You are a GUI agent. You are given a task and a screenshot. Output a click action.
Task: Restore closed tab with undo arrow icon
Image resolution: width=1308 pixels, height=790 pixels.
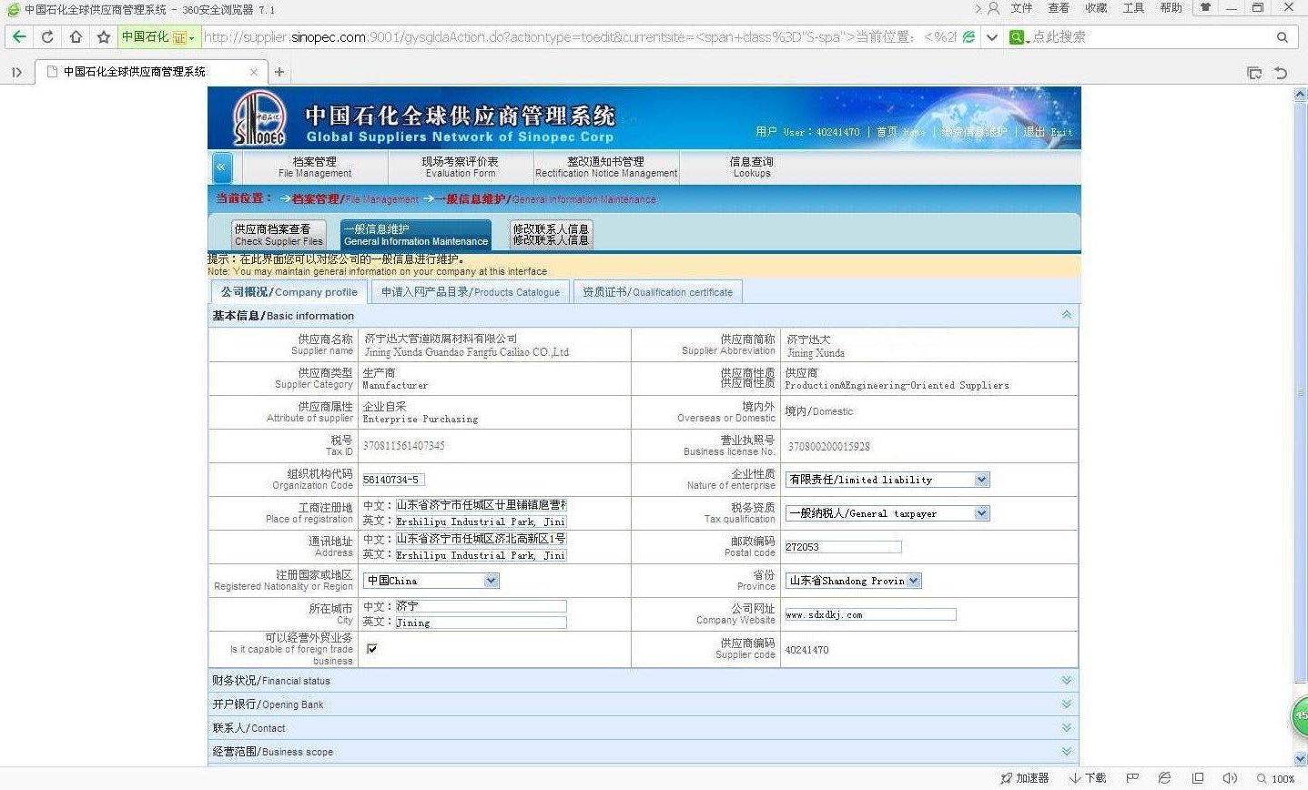pos(1281,73)
